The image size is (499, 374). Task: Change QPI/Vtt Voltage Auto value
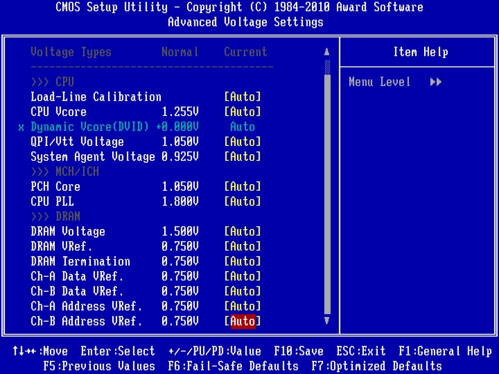pyautogui.click(x=242, y=142)
